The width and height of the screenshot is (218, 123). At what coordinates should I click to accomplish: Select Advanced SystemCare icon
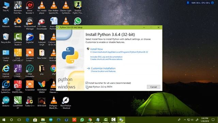(x=6, y=87)
